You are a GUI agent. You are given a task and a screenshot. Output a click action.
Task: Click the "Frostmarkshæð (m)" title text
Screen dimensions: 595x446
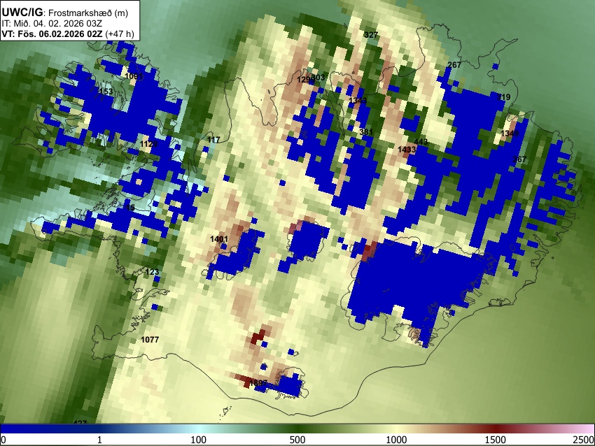coord(88,13)
